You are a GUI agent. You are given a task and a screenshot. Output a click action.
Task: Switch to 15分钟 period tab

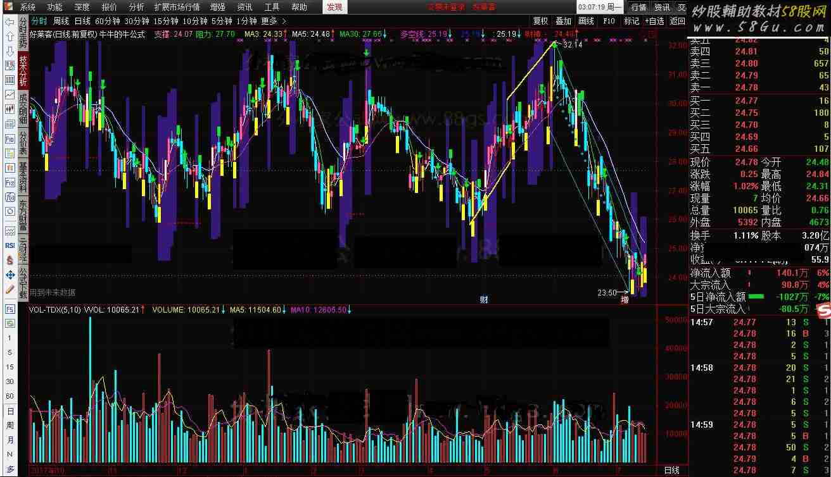pyautogui.click(x=166, y=21)
